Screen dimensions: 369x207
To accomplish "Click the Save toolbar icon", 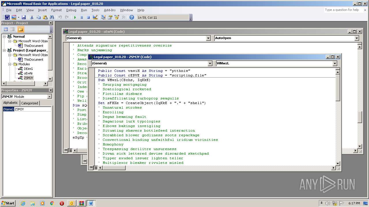I will tap(24, 18).
